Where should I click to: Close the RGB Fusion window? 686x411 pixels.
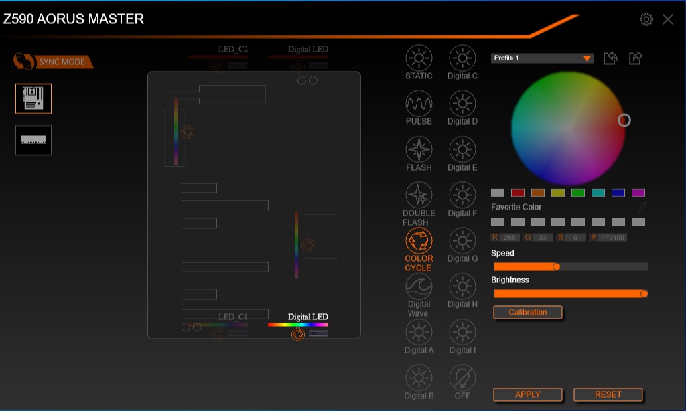(668, 19)
